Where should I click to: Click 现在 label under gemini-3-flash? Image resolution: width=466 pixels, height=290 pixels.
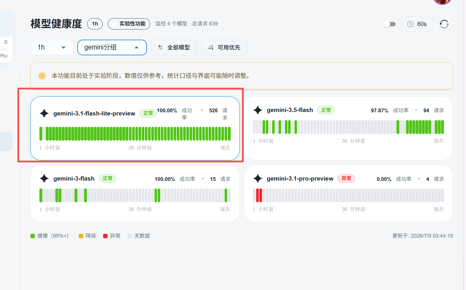pyautogui.click(x=225, y=209)
